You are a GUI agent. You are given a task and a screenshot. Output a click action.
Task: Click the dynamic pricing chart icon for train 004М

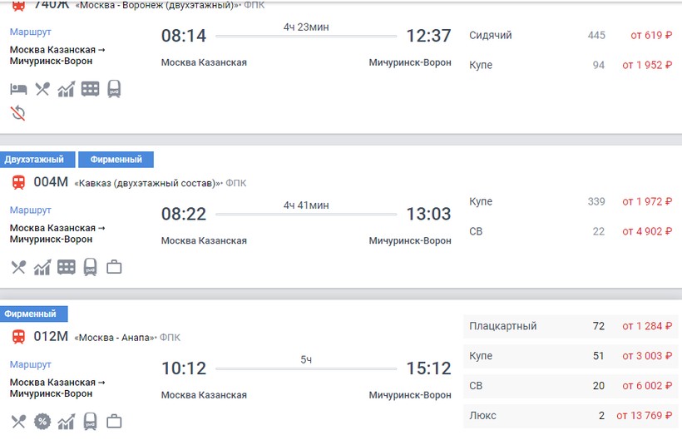coord(42,267)
